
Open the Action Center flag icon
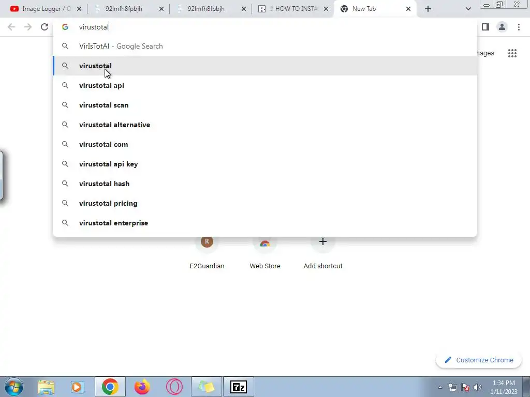465,387
